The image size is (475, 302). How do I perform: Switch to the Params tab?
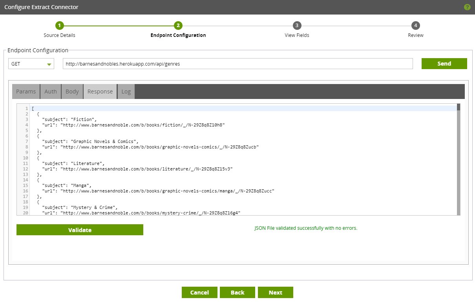pyautogui.click(x=26, y=92)
